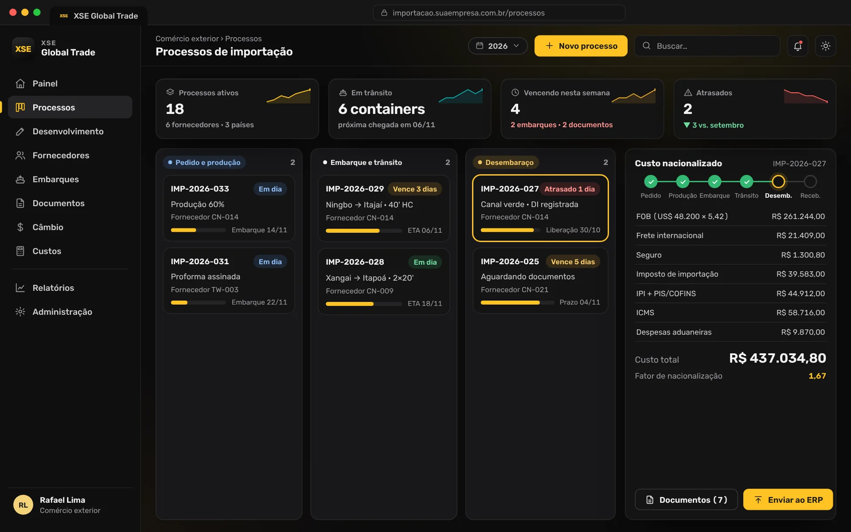
Task: Open the Em trânsito containers card
Action: (410, 109)
